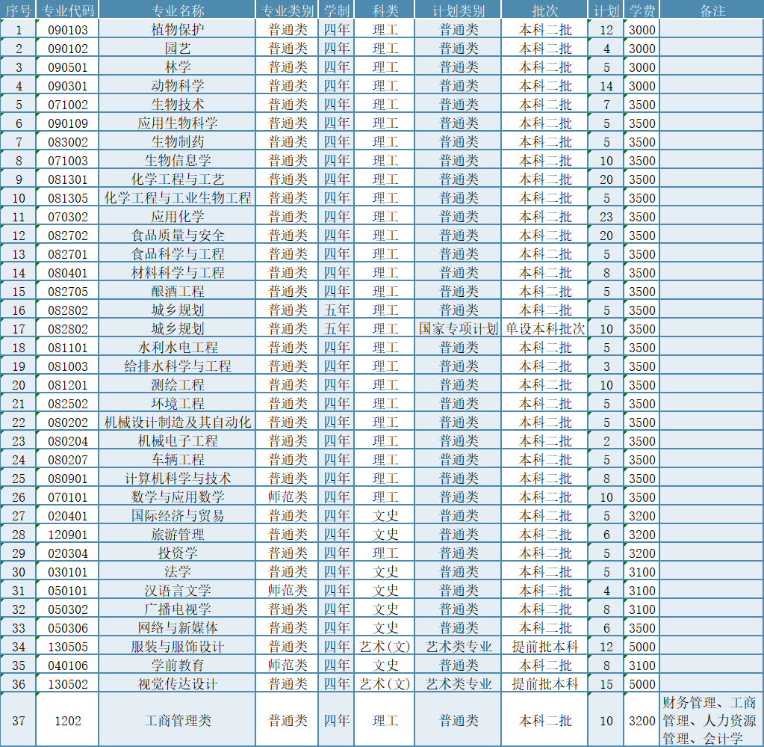This screenshot has width=764, height=747.
Task: Select the 学前教育 cell
Action: [177, 665]
